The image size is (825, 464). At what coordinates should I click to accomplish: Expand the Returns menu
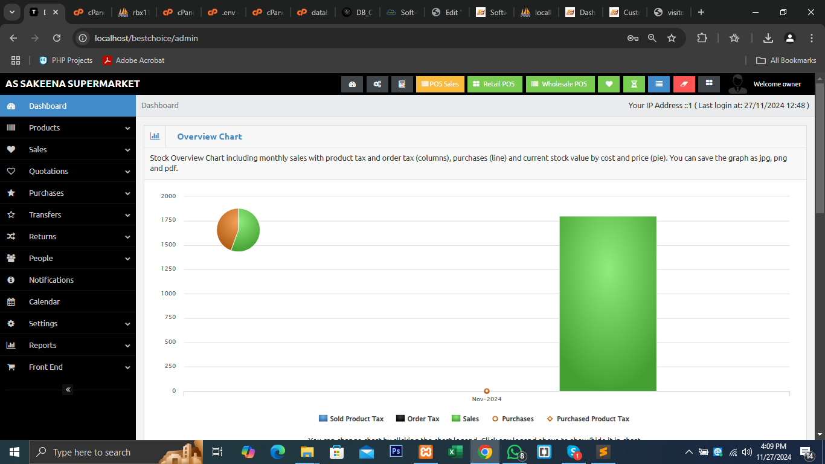68,236
